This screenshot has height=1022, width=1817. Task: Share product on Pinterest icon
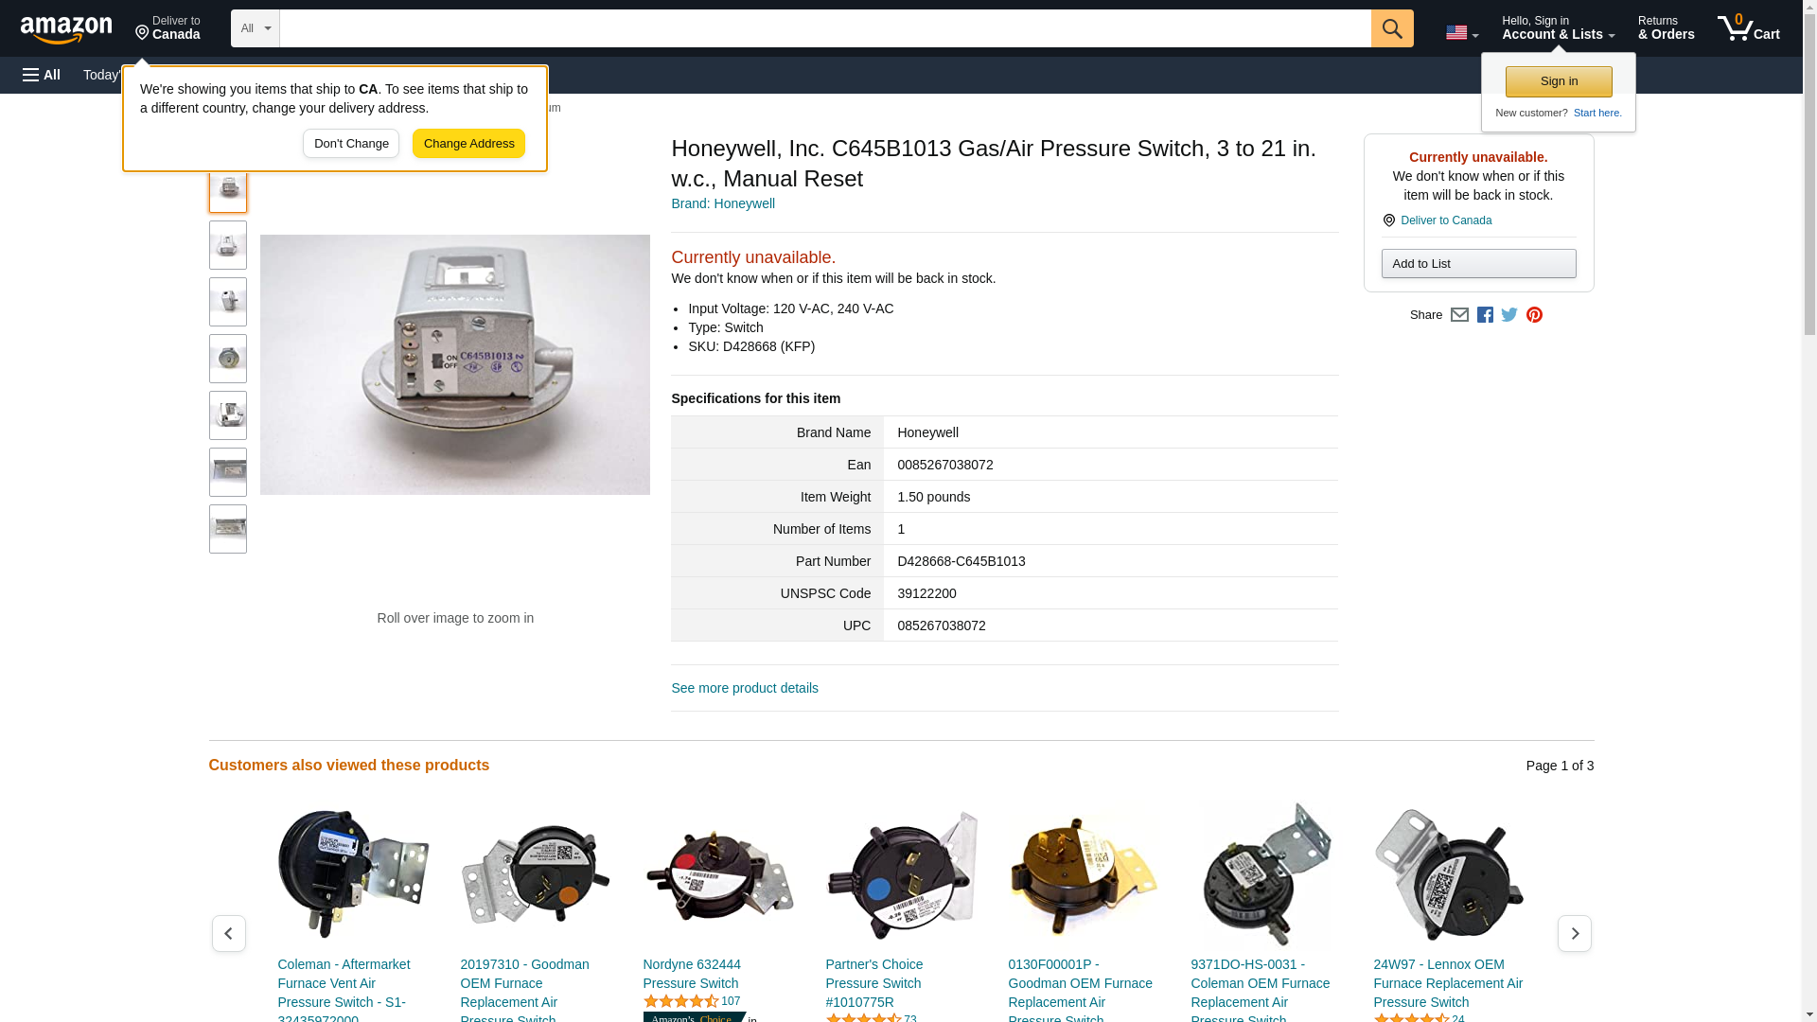coord(1534,315)
